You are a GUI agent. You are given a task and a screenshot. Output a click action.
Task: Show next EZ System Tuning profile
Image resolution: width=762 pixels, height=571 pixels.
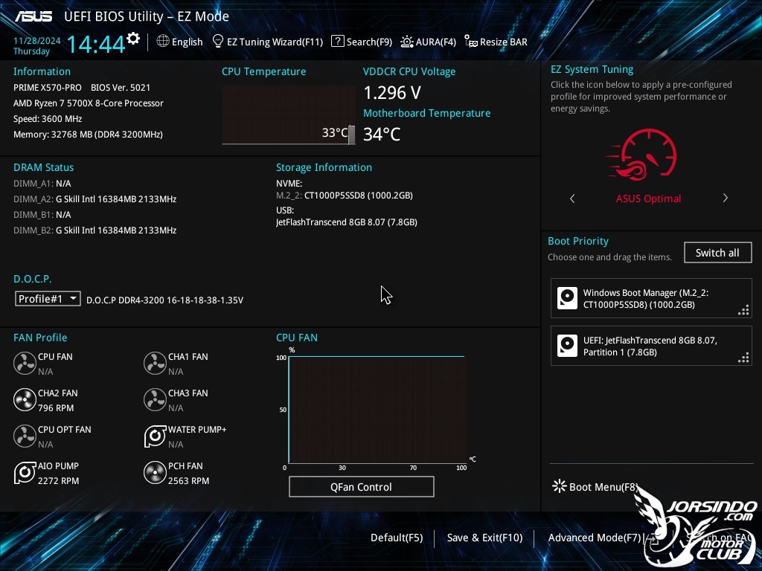(x=725, y=198)
